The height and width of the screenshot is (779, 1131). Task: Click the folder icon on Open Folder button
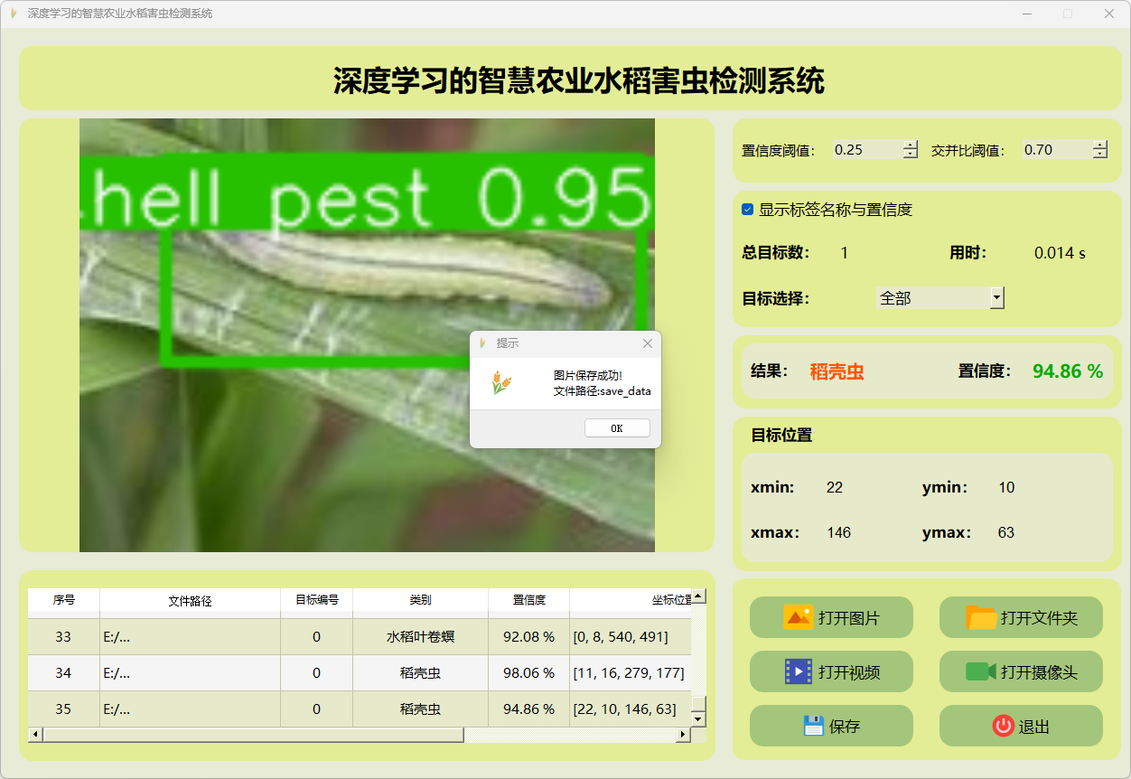982,618
